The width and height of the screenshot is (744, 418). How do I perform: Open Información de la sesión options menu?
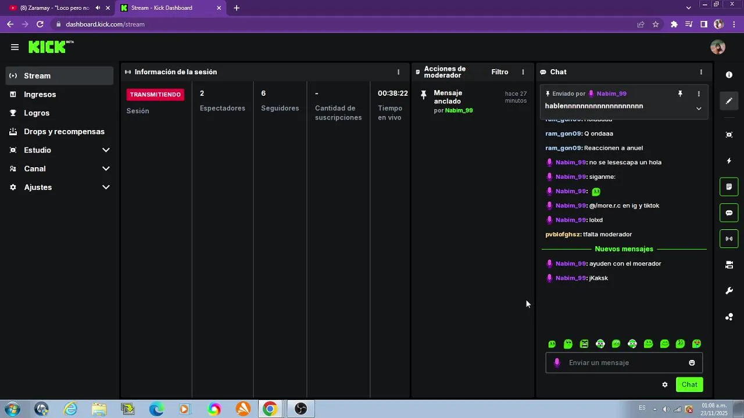tap(398, 72)
